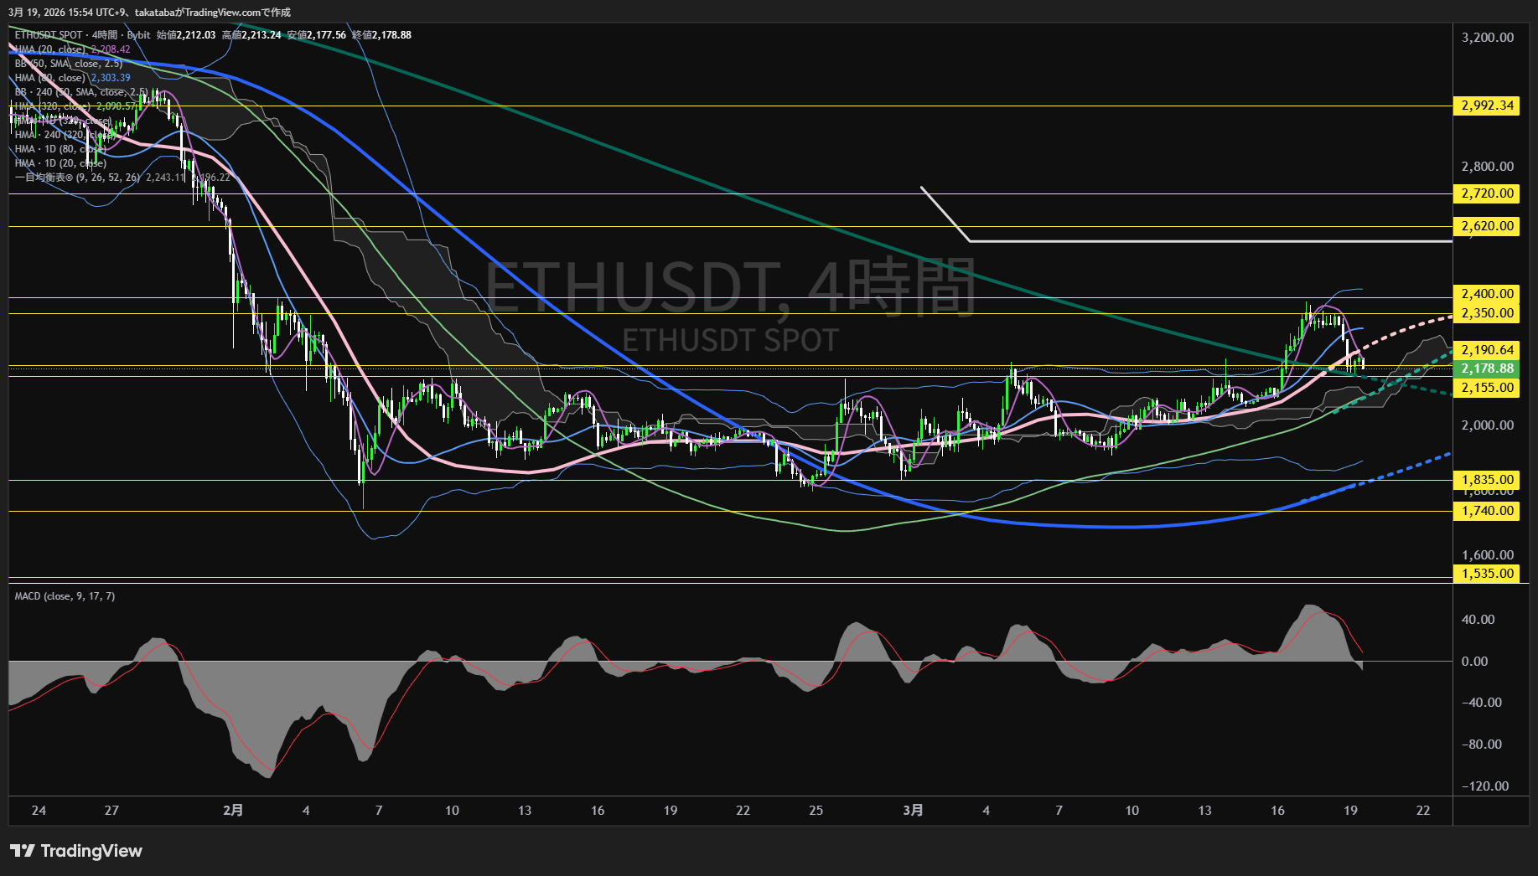The image size is (1538, 876).
Task: Click the 1,835.00 price level label
Action: [1487, 480]
